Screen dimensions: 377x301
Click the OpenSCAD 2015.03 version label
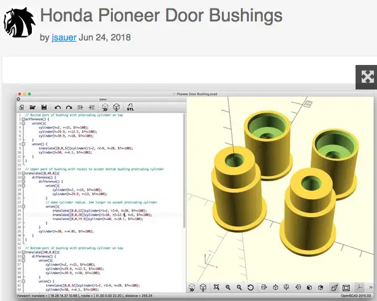click(356, 295)
